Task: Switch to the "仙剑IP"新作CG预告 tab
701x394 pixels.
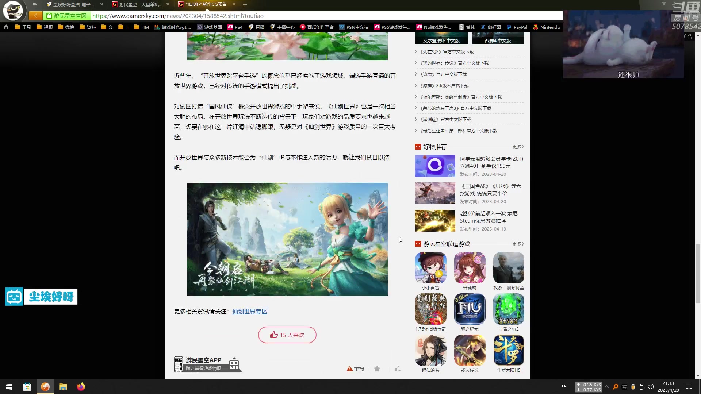Action: (207, 4)
